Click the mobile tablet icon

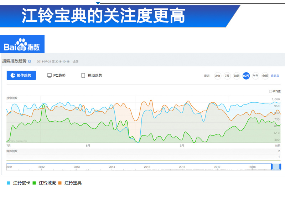point(83,76)
